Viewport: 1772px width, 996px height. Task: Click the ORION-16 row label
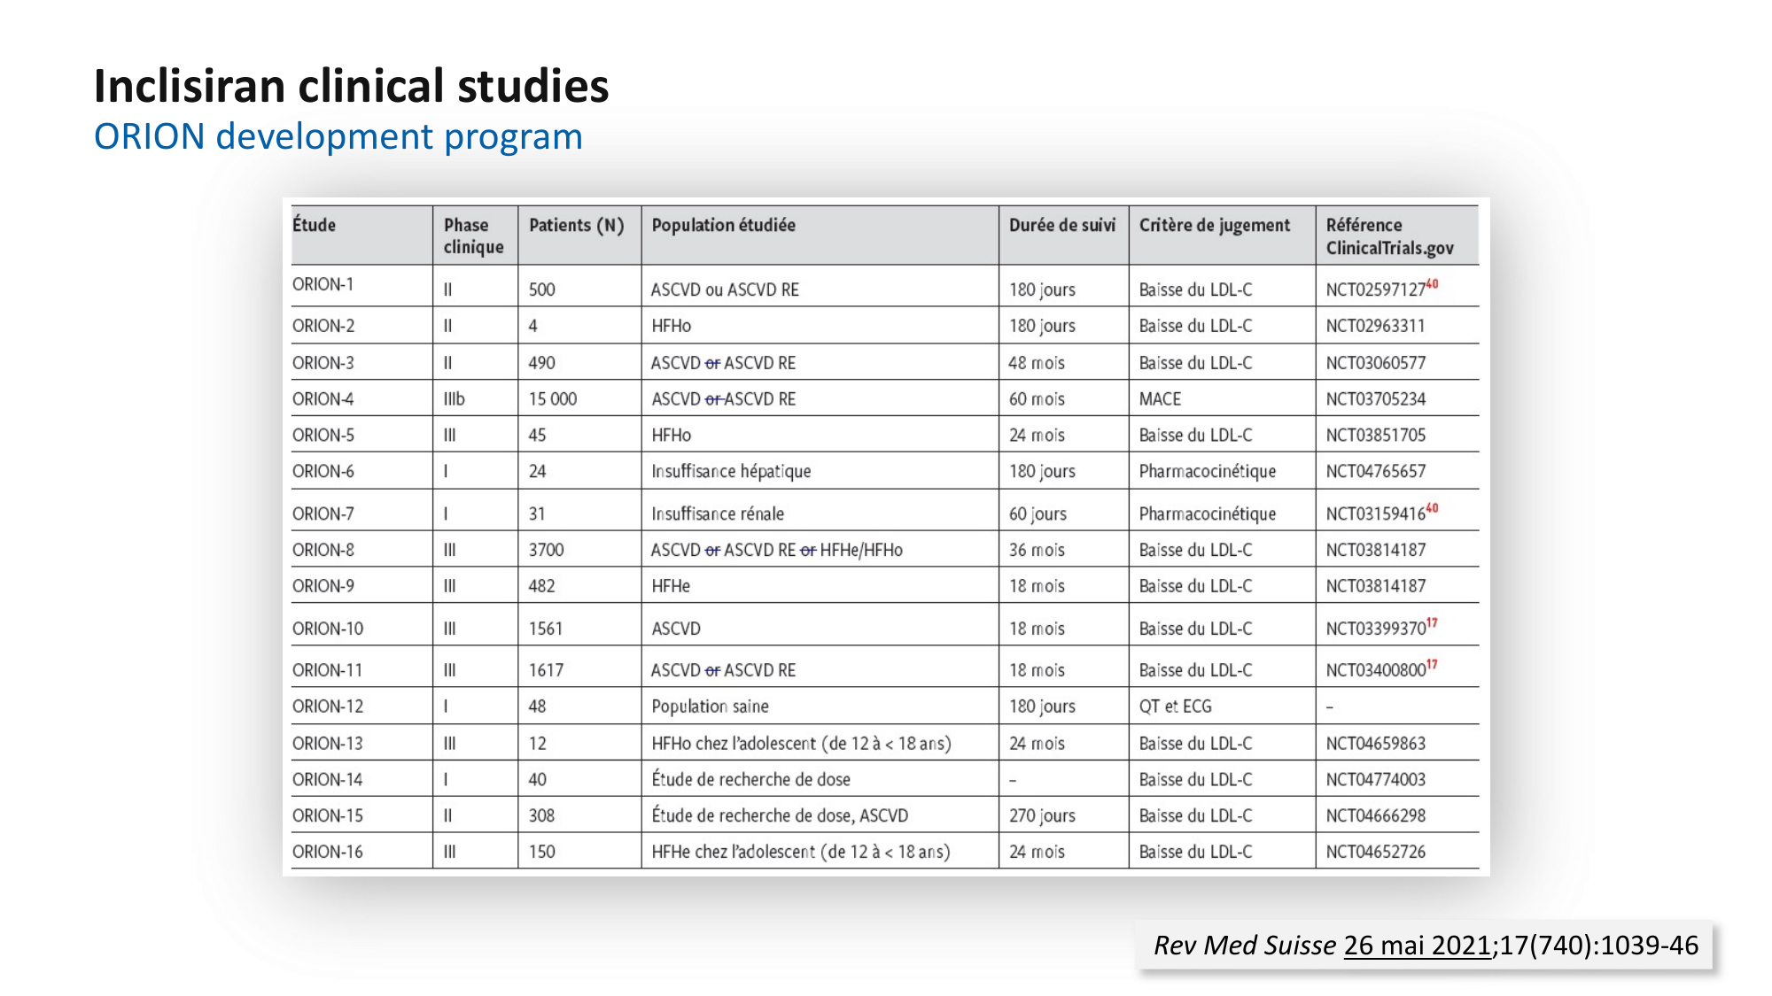coord(328,852)
